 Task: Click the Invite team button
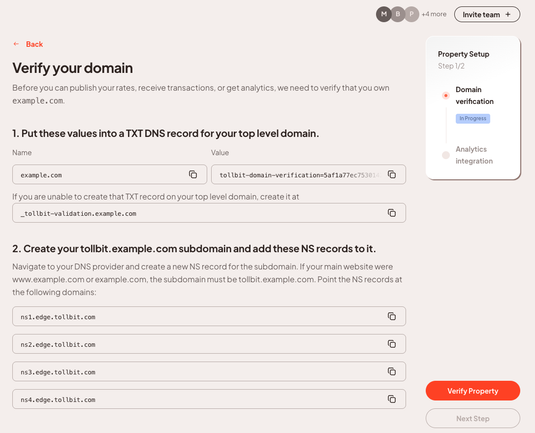click(x=487, y=14)
